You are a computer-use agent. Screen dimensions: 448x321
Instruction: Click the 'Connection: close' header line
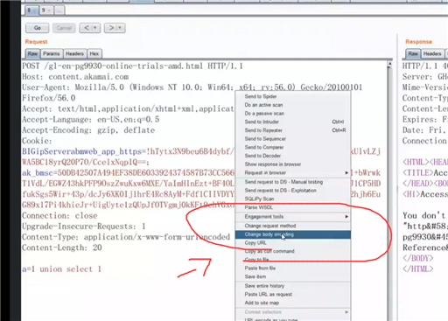(59, 215)
